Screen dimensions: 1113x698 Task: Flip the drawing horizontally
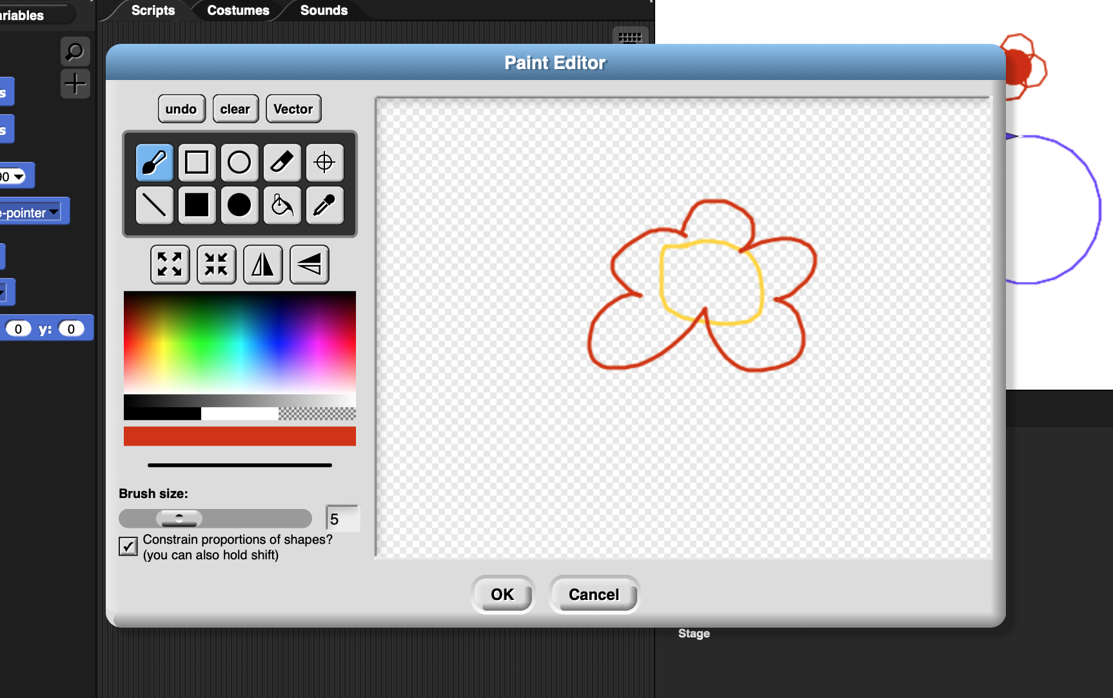point(262,264)
